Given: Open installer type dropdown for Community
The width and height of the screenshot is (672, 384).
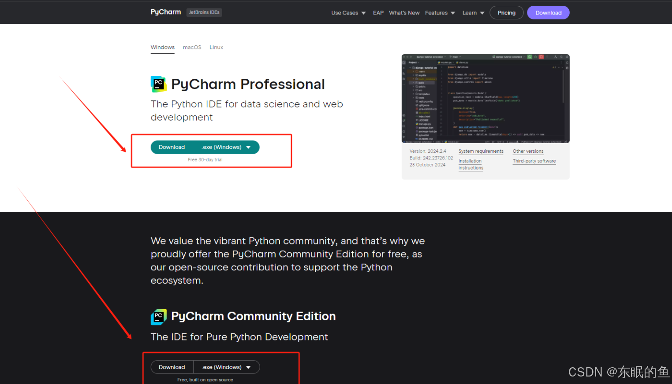Looking at the screenshot, I should (226, 367).
